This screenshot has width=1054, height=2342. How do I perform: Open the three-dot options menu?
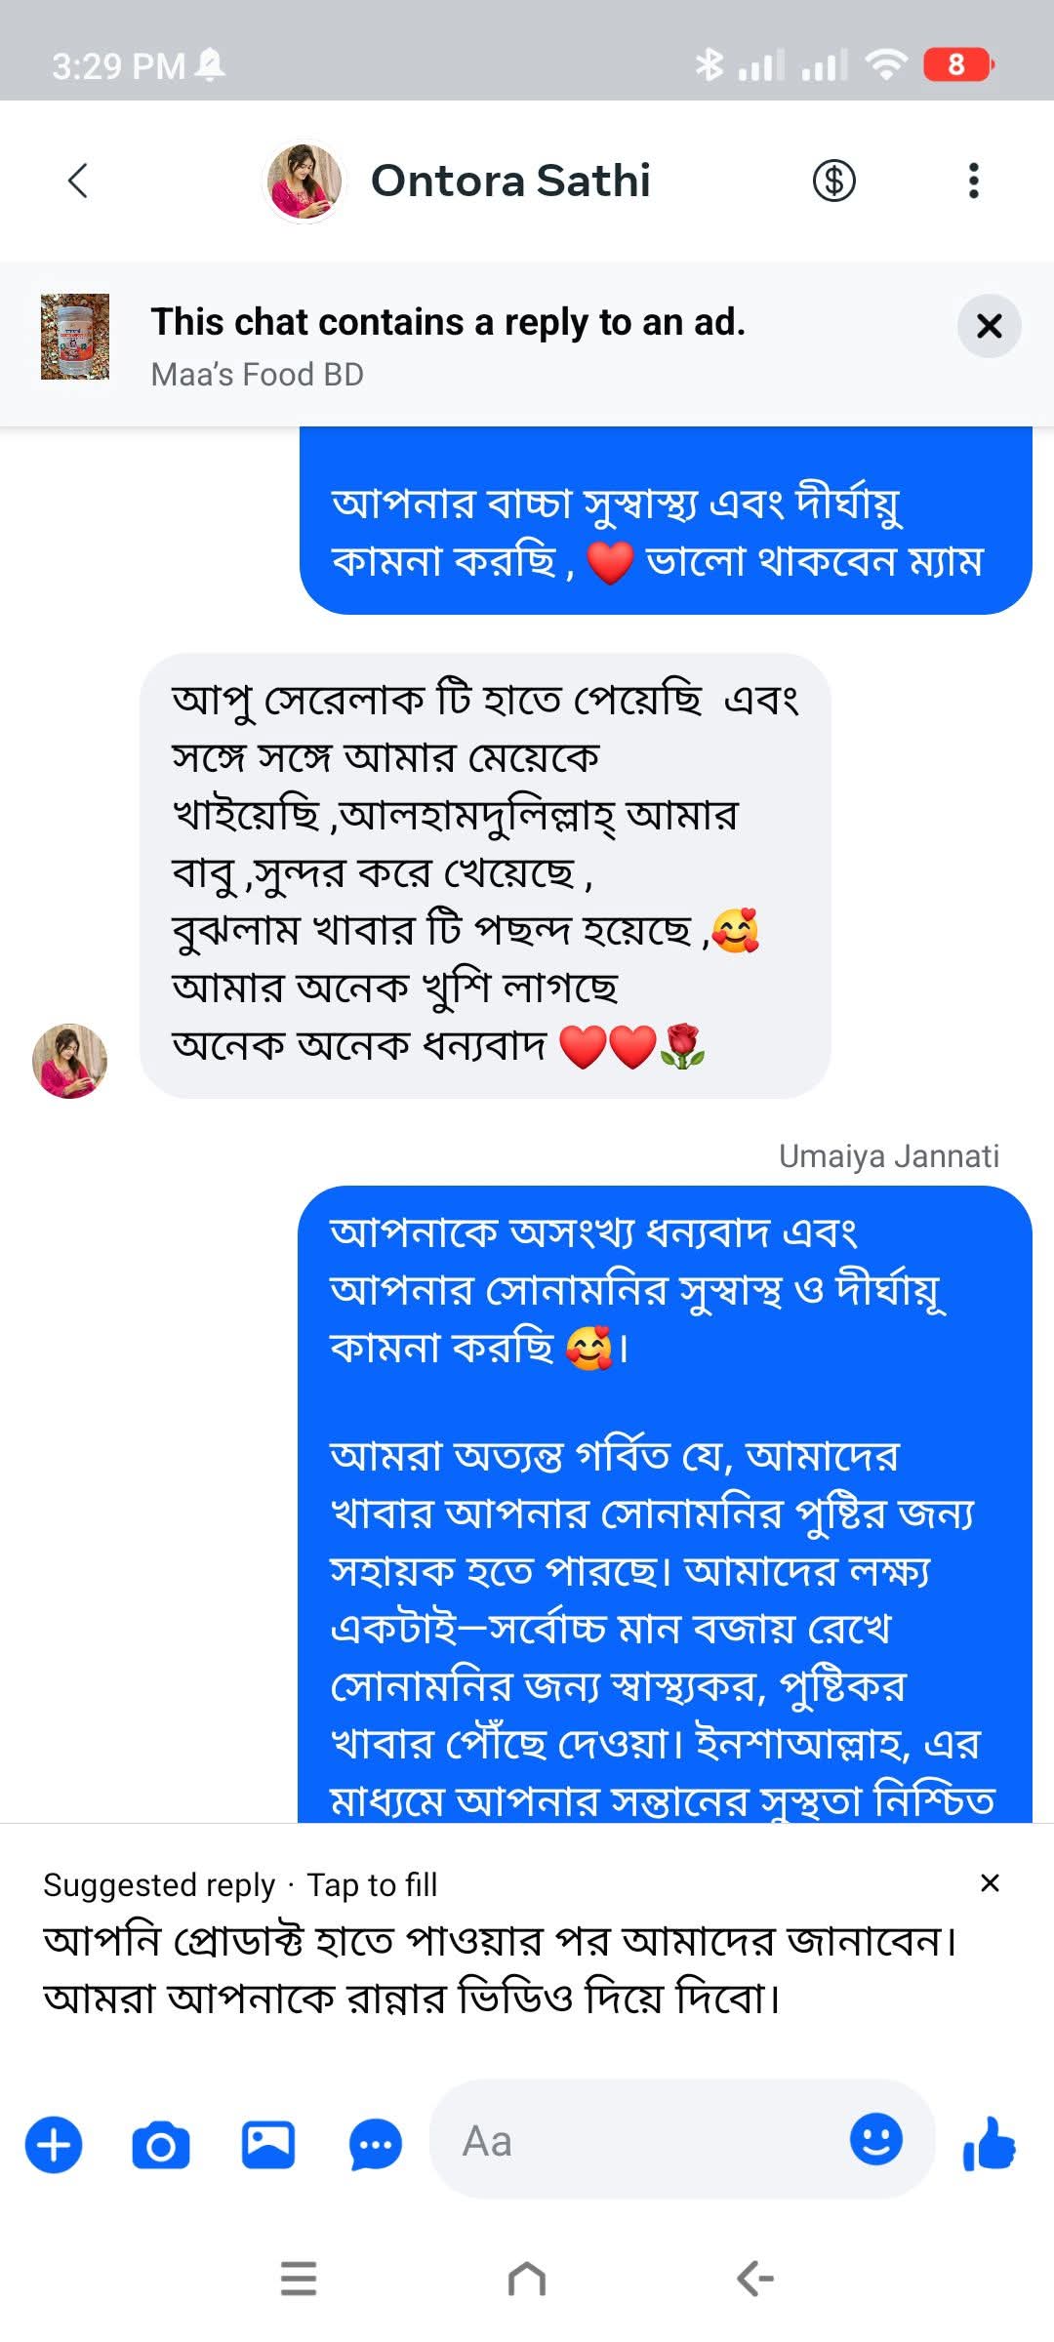[973, 181]
